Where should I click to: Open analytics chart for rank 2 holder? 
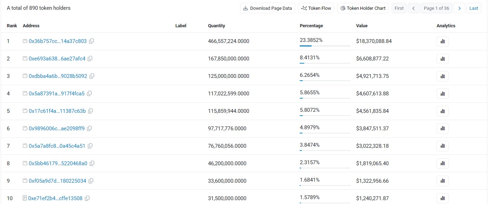[442, 59]
